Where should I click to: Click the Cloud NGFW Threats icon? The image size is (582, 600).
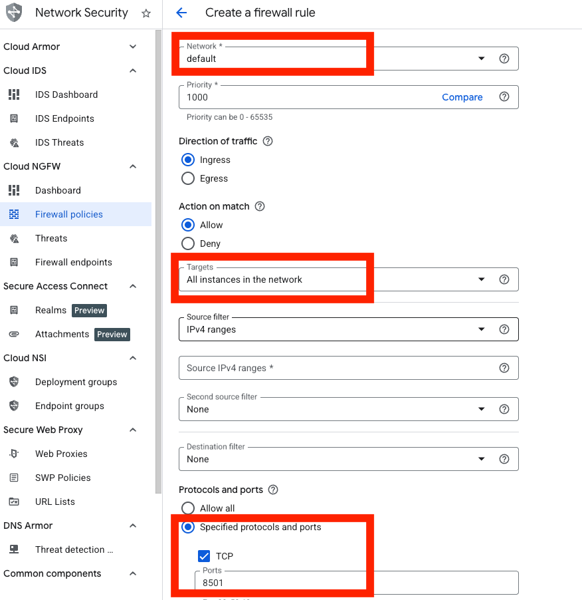click(14, 238)
